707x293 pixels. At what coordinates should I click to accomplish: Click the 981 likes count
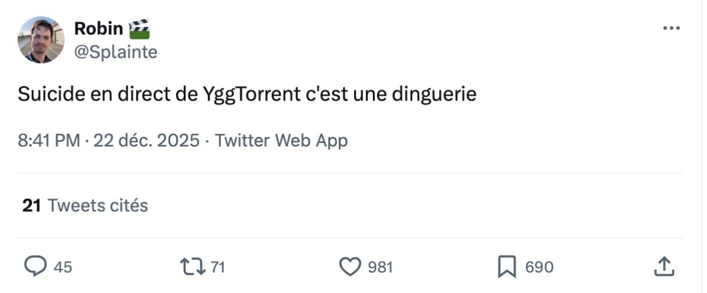[x=380, y=268]
